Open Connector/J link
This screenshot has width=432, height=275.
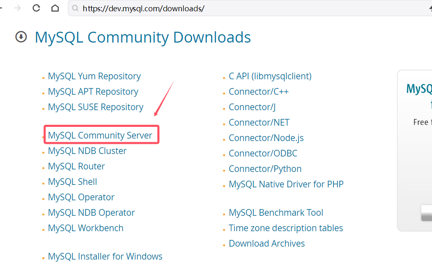tap(252, 107)
